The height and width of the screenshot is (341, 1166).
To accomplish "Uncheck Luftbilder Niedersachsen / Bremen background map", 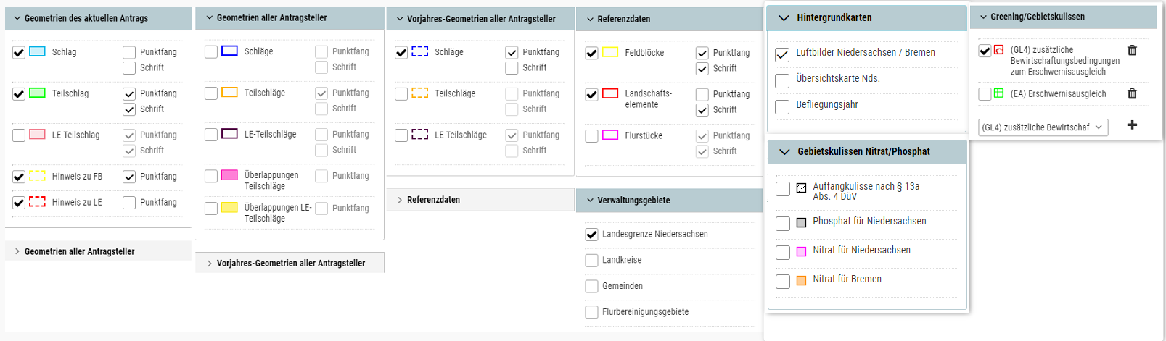I will pyautogui.click(x=782, y=54).
